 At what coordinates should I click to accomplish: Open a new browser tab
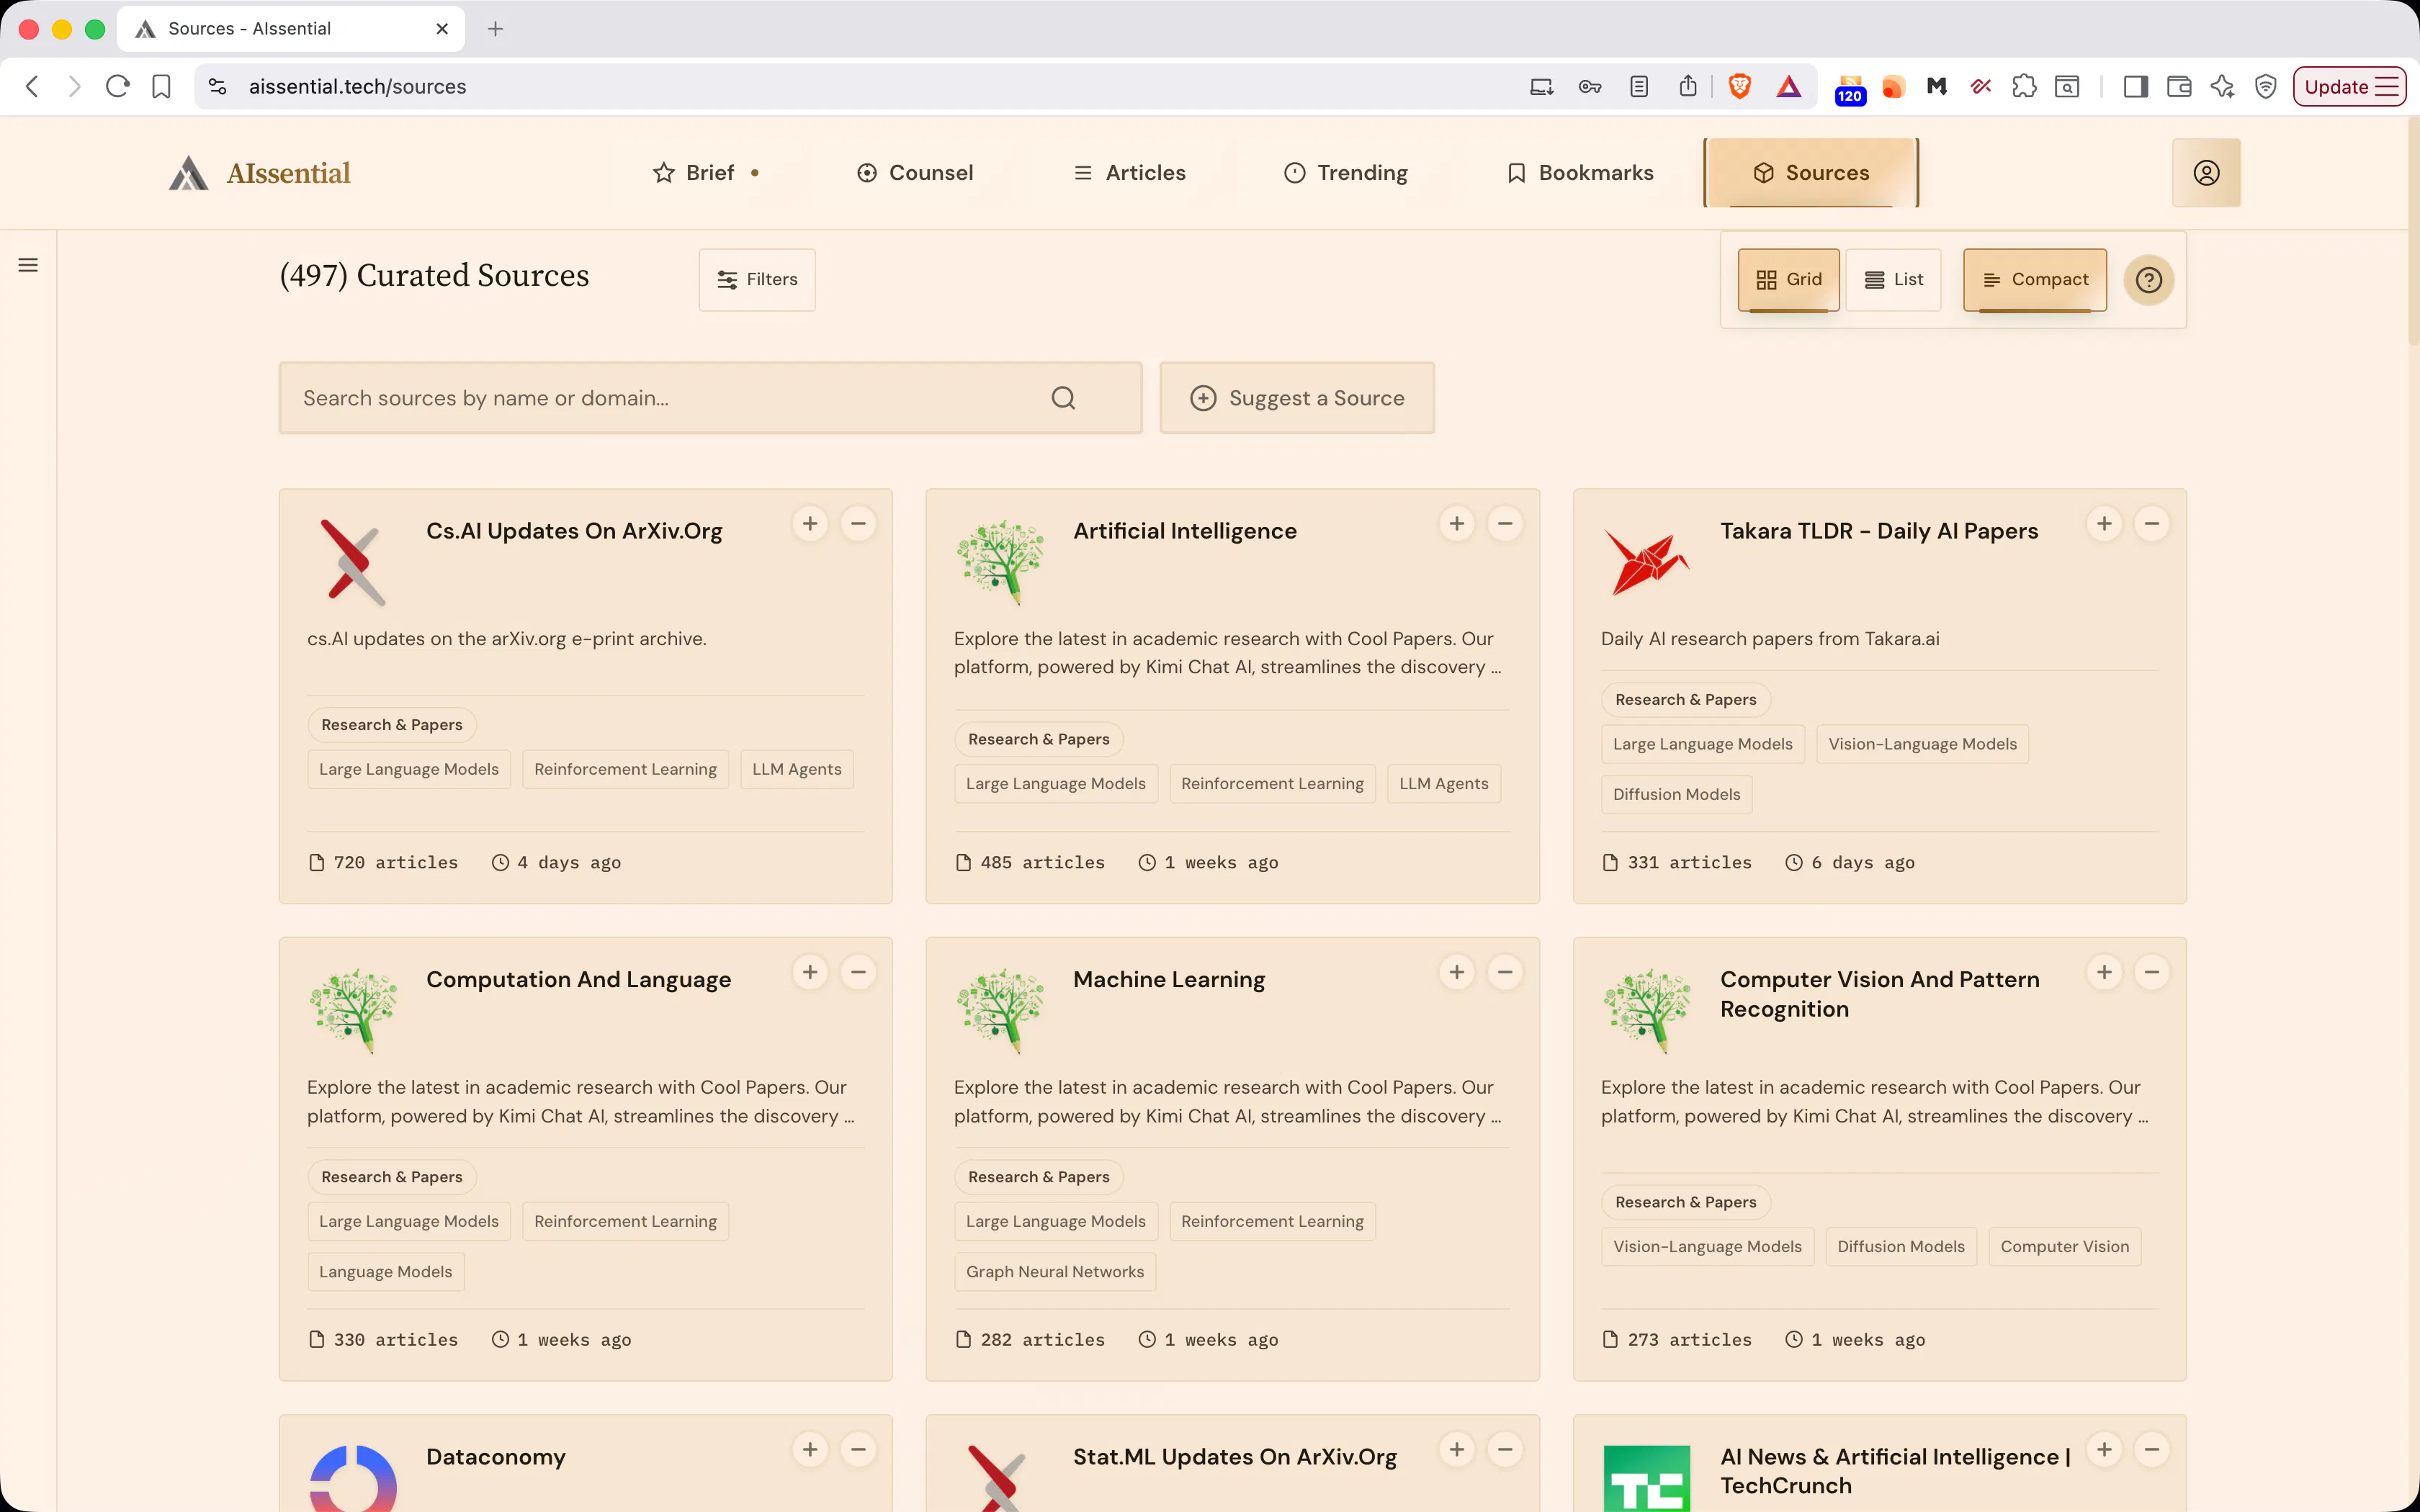(495, 29)
